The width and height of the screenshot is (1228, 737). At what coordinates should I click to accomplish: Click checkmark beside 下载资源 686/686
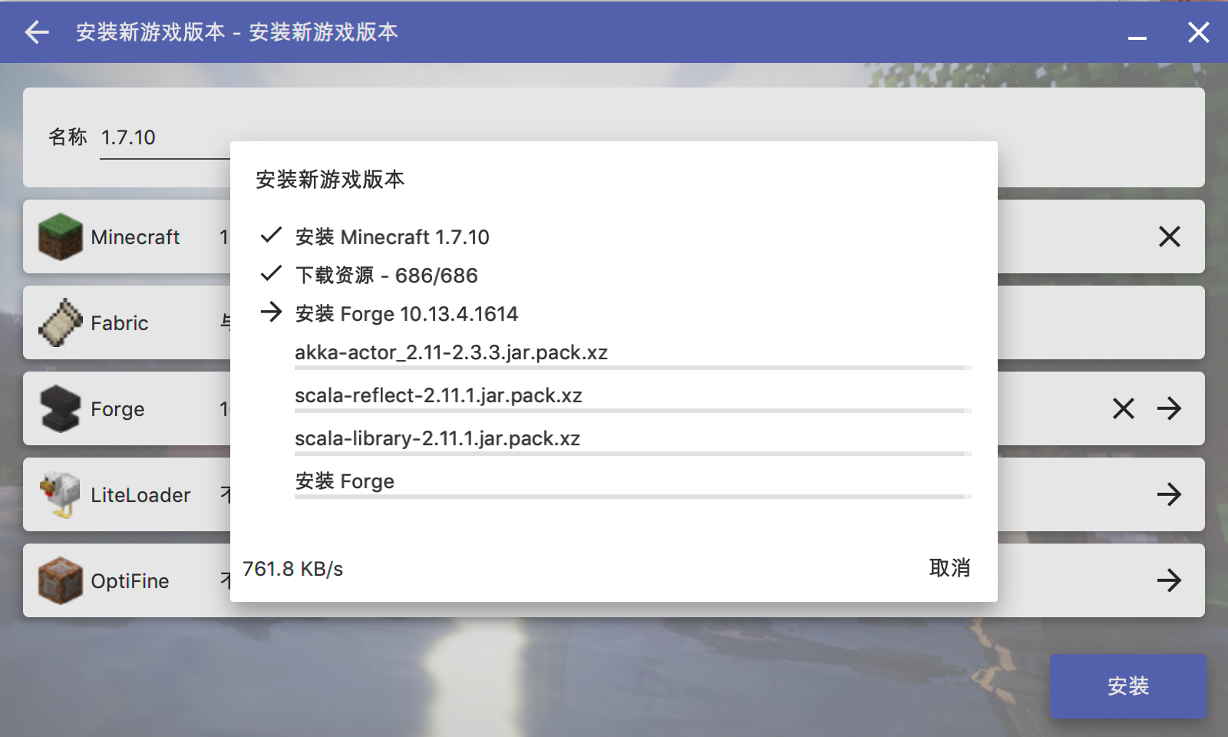click(271, 273)
